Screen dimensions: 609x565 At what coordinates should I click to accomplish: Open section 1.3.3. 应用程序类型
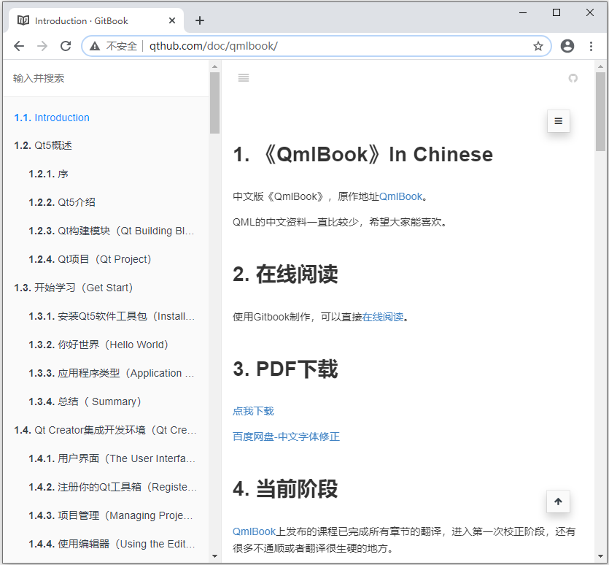(112, 373)
